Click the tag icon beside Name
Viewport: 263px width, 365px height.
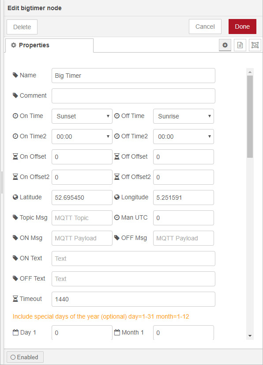tap(15, 75)
